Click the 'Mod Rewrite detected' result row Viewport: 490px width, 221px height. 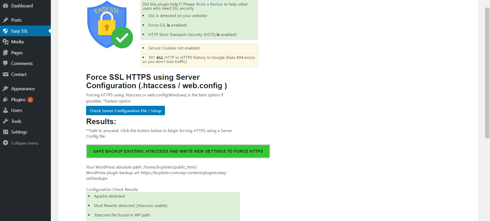163,206
